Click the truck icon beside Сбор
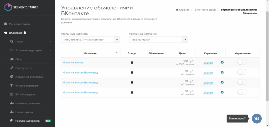 (12, 59)
